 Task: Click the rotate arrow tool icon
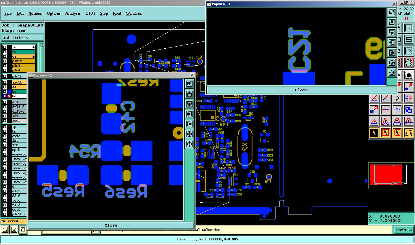tap(397, 98)
